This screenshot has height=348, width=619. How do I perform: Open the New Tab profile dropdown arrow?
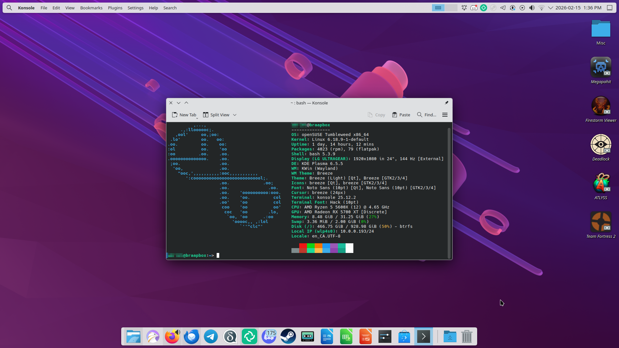[197, 118]
